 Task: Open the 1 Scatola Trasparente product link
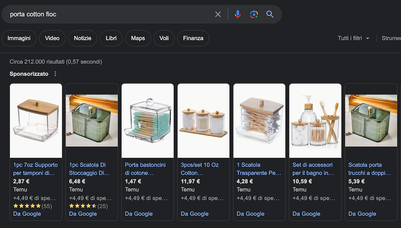pos(259,169)
